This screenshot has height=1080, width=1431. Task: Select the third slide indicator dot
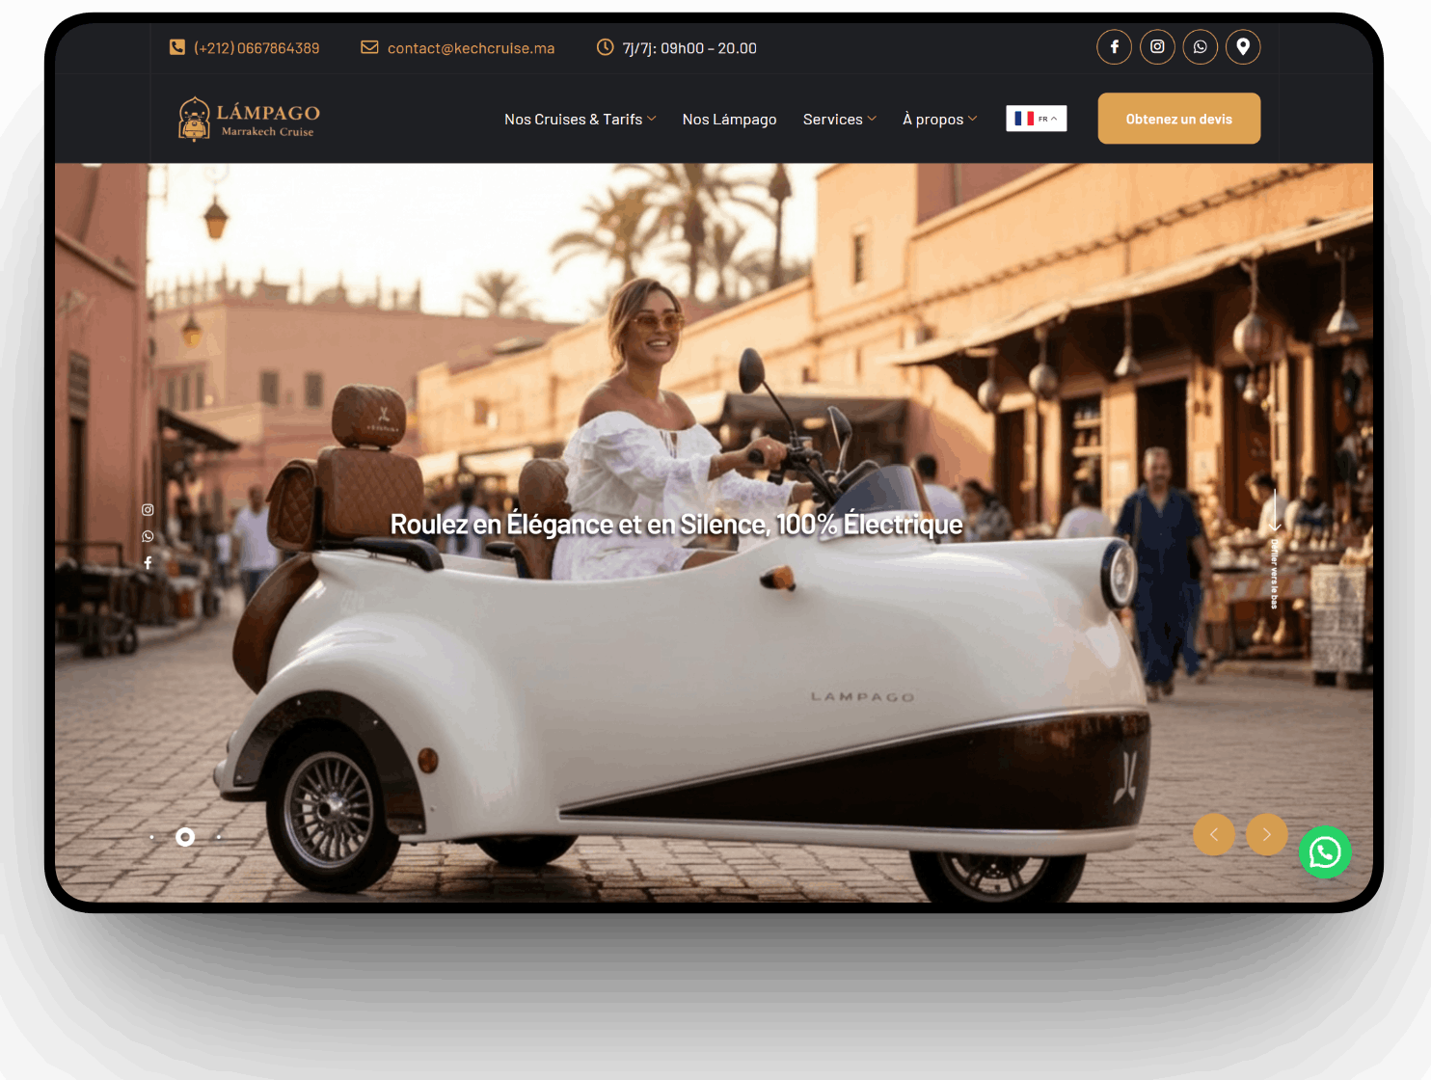[x=218, y=837]
